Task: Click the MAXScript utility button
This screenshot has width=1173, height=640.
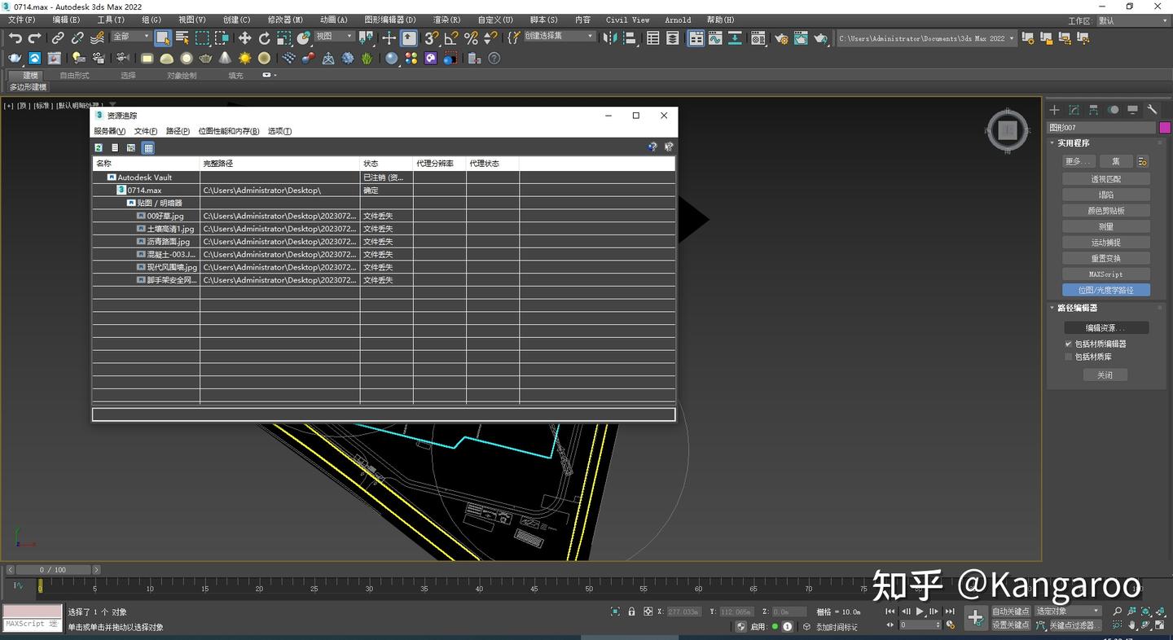Action: (x=1106, y=274)
